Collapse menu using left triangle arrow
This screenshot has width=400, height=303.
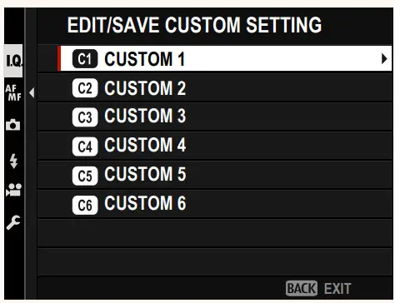(x=32, y=92)
